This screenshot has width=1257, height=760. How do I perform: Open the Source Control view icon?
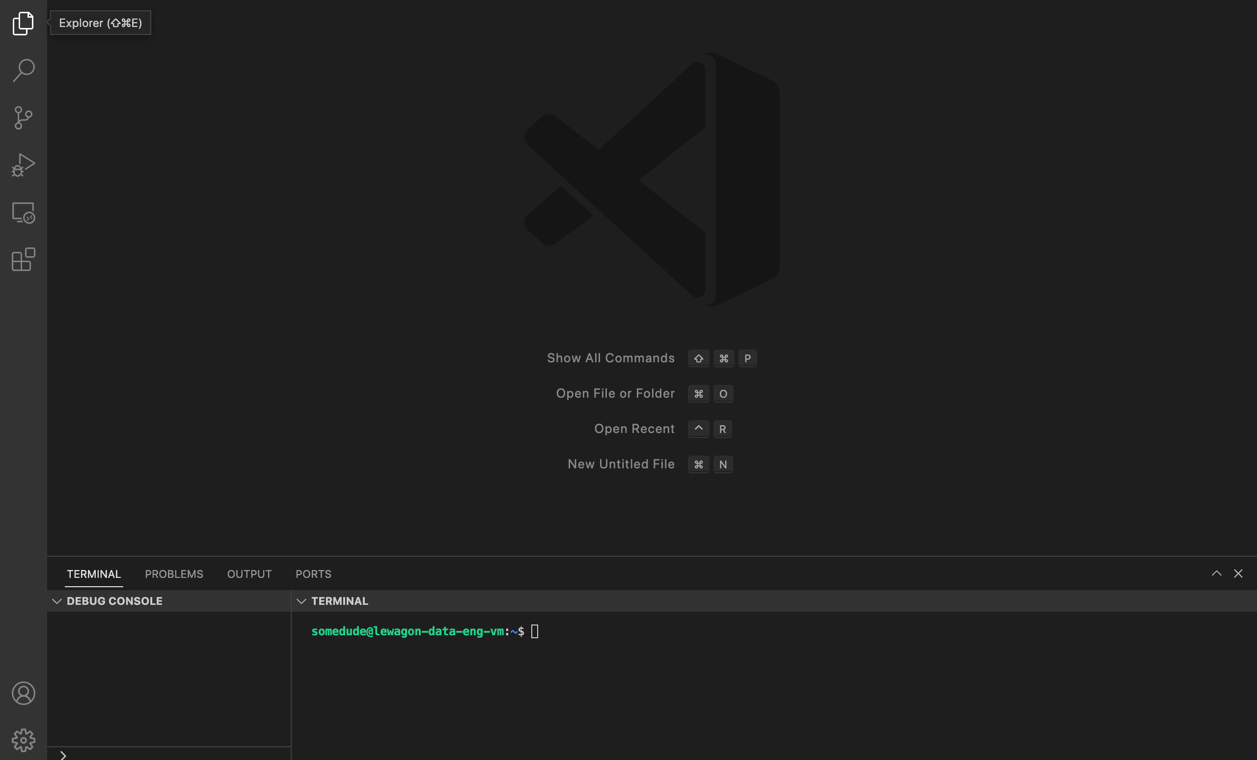[x=24, y=118]
